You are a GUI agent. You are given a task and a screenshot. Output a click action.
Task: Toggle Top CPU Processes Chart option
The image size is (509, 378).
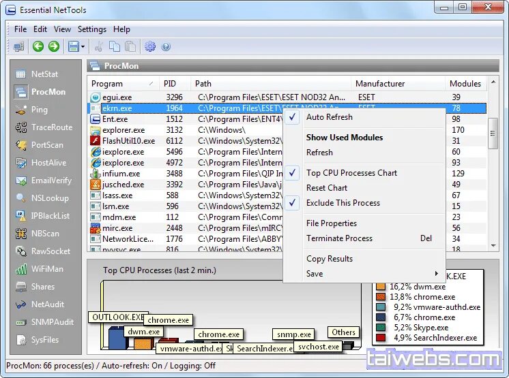point(364,173)
